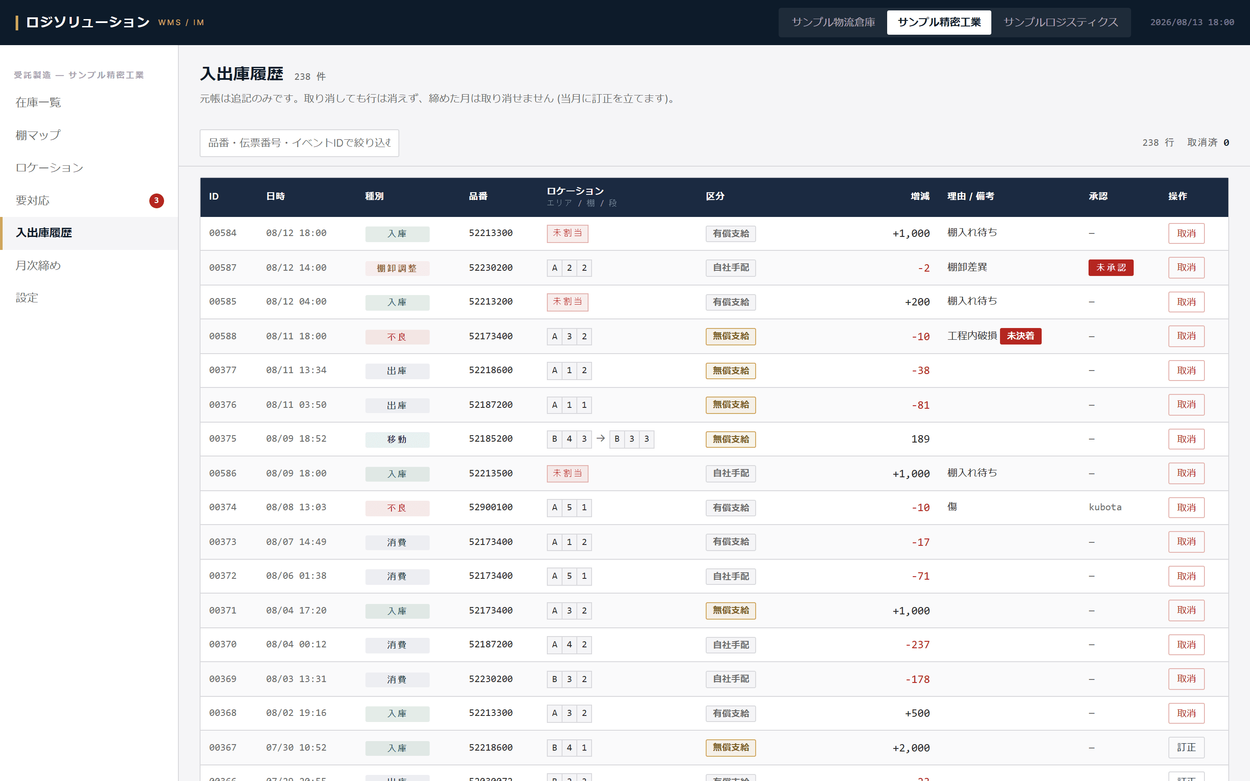Click the red 3 badge on 要対応
Image resolution: width=1250 pixels, height=781 pixels.
[157, 200]
